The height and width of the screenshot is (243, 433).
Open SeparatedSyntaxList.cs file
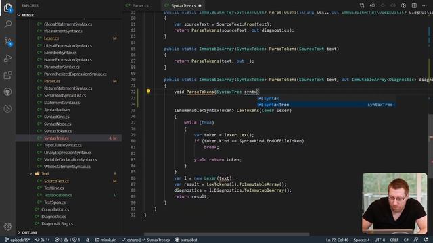(65, 95)
